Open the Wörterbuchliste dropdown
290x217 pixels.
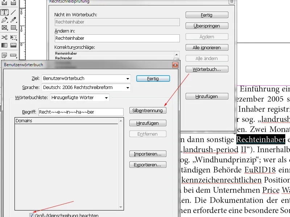[x=80, y=98]
